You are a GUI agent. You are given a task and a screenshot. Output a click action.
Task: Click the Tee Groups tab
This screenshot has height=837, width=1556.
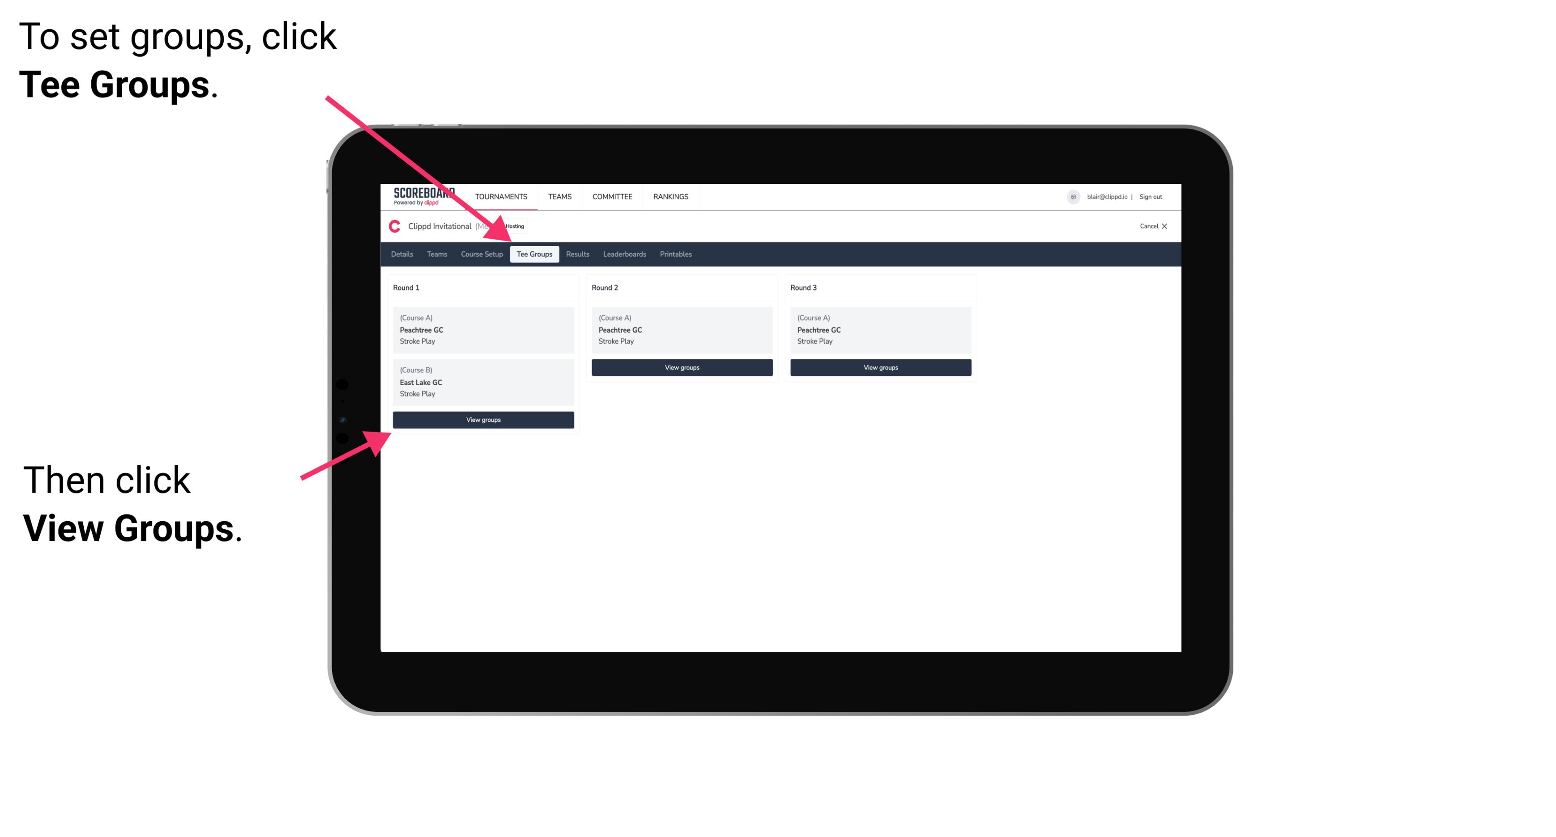(x=533, y=254)
